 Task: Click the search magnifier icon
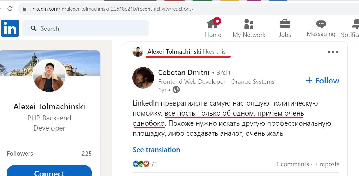33,28
